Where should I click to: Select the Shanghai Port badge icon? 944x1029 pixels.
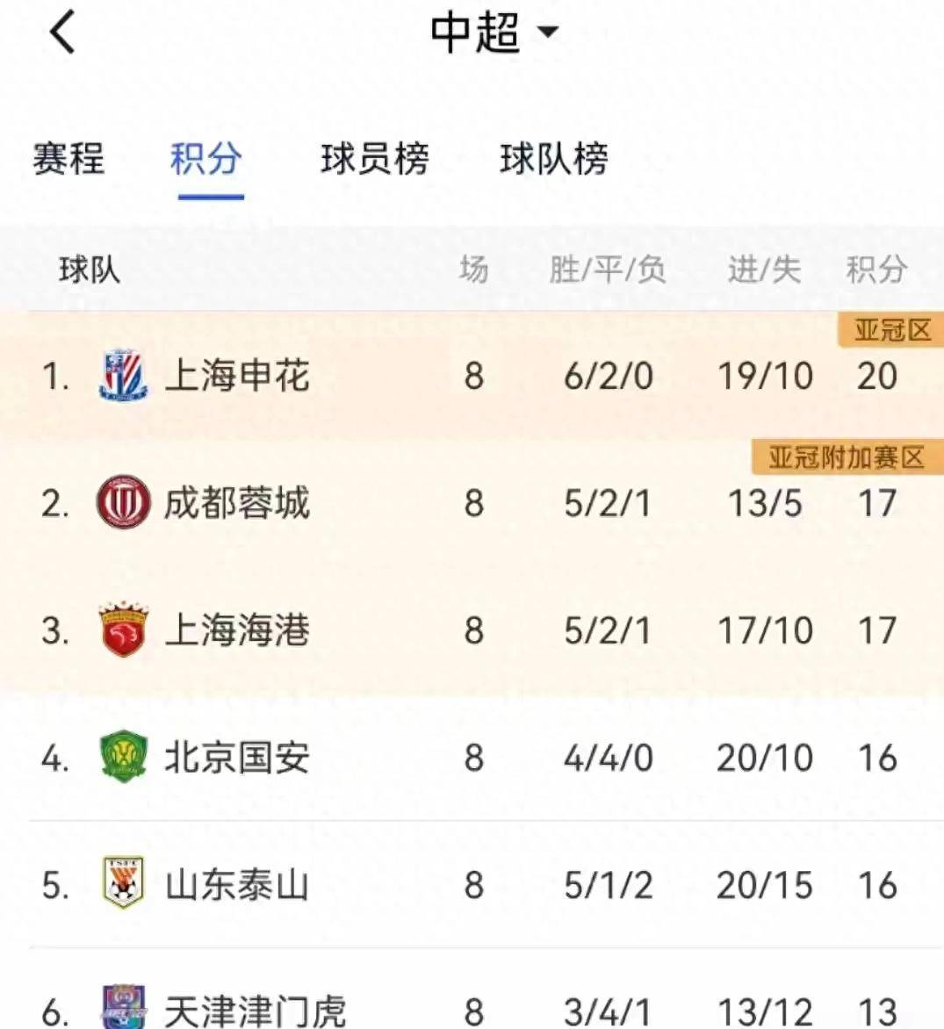pos(123,629)
